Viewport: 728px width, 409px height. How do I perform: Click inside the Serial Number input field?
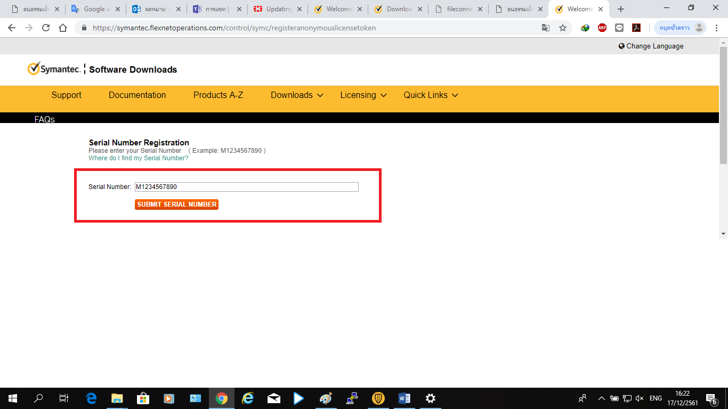click(x=246, y=187)
